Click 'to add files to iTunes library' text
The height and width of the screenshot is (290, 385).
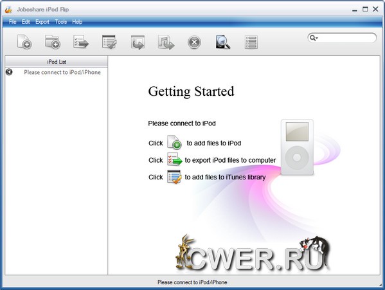pyautogui.click(x=225, y=177)
